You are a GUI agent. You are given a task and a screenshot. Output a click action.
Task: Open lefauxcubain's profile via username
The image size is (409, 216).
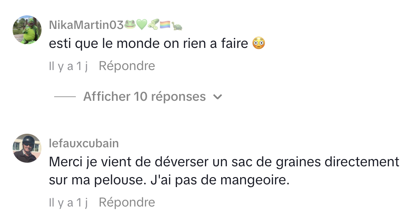pyautogui.click(x=84, y=144)
